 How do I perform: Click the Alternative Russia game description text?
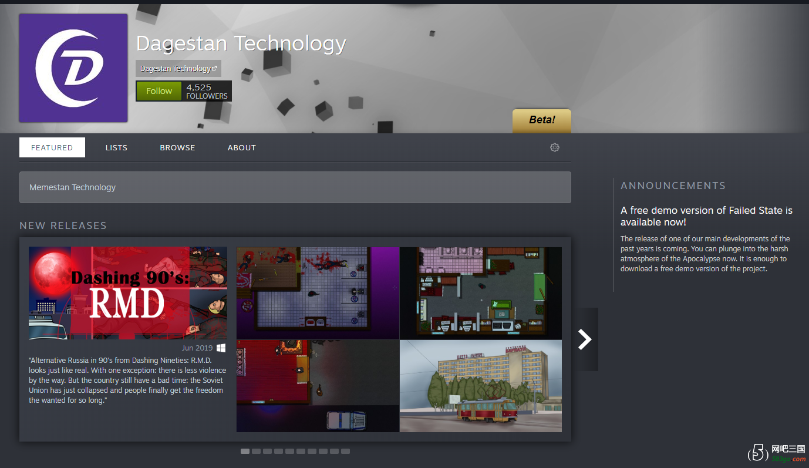[127, 380]
